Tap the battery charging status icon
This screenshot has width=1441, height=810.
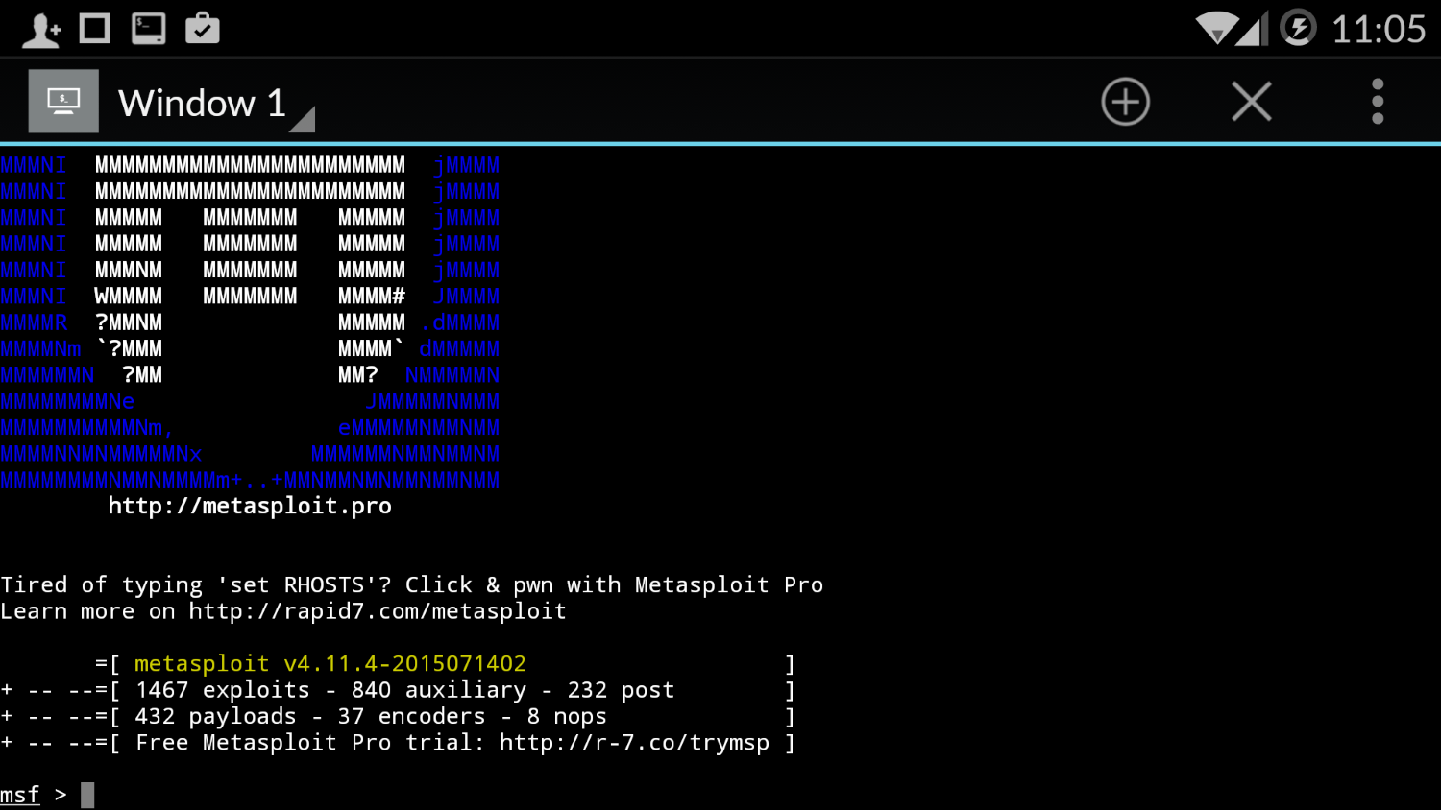[1298, 28]
